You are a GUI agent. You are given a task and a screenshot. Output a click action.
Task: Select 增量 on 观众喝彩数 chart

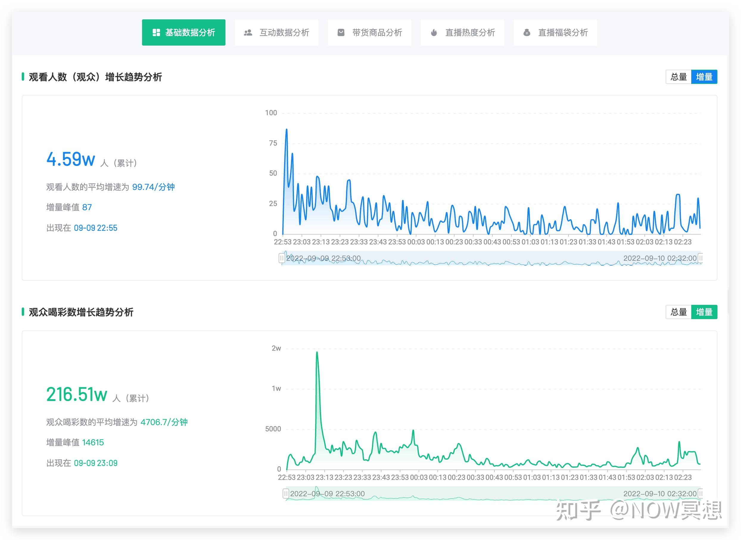point(704,312)
